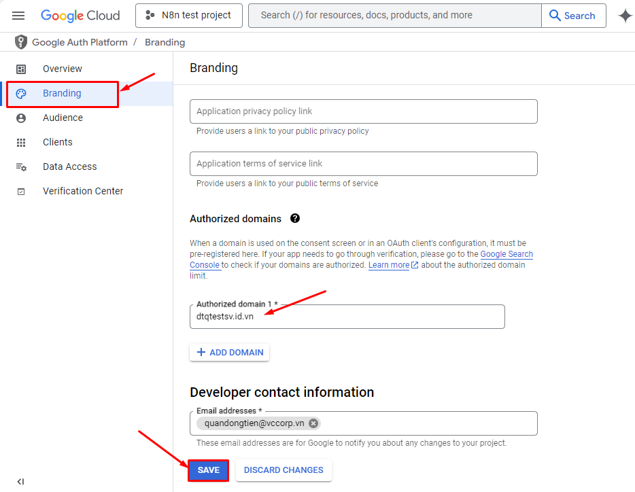The height and width of the screenshot is (492, 635).
Task: Edit the Authorized domain 1 field
Action: coord(347,317)
